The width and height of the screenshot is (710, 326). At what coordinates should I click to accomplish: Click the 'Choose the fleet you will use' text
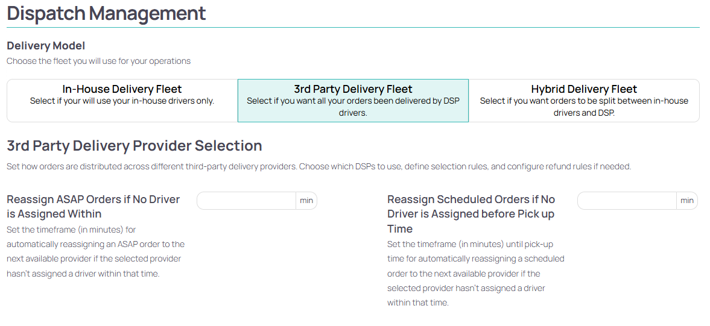pos(99,61)
